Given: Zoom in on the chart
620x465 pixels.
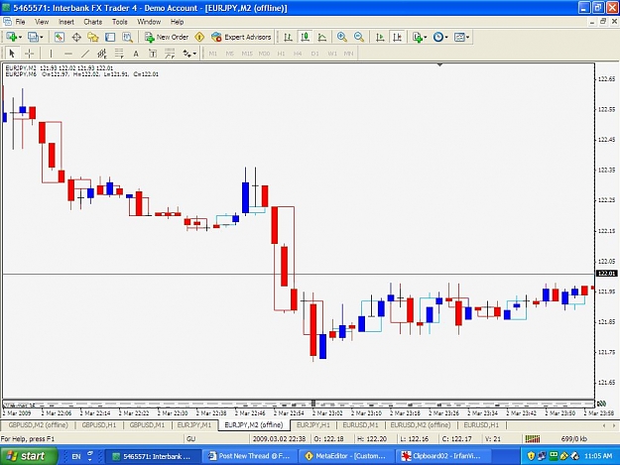Looking at the screenshot, I should click(x=341, y=37).
